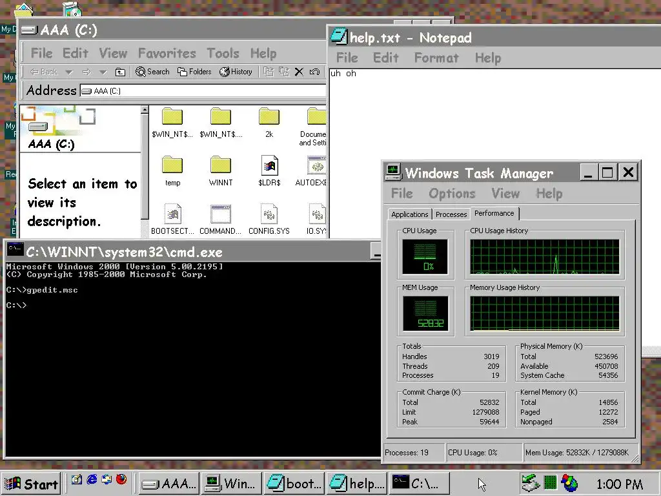
Task: Open Task Manager's File menu
Action: click(x=402, y=194)
